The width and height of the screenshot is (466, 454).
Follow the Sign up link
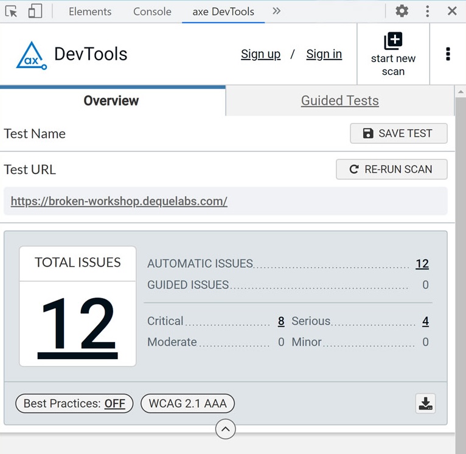coord(260,54)
